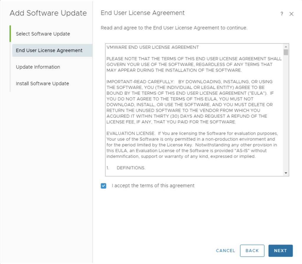Click the EULA scrollbar thumb
Viewport: 302px width, 264px height.
[285, 52]
